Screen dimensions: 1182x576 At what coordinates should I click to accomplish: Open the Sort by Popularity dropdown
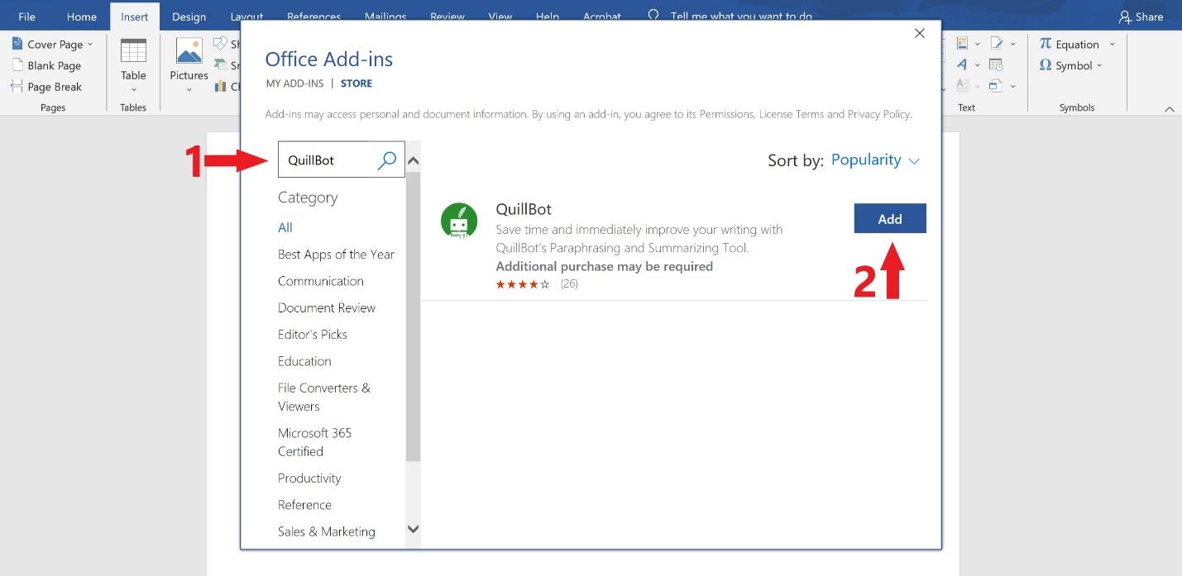coord(875,160)
